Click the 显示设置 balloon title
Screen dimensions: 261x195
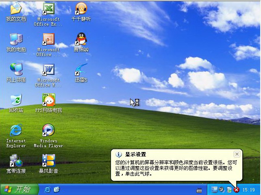(x=135, y=154)
